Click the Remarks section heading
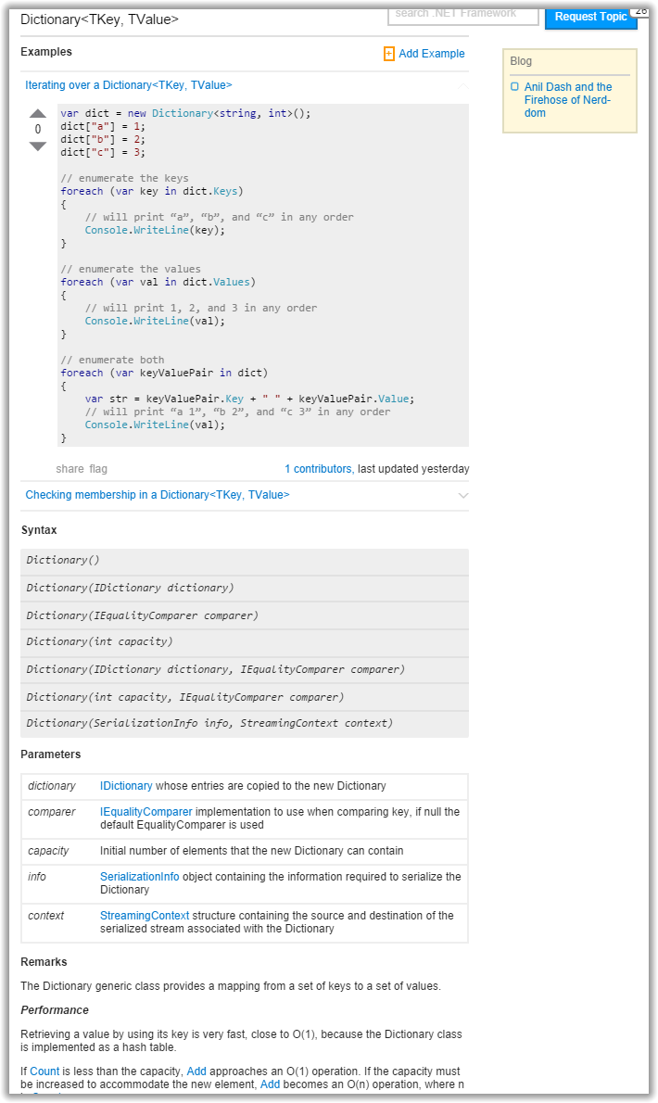 (x=44, y=962)
